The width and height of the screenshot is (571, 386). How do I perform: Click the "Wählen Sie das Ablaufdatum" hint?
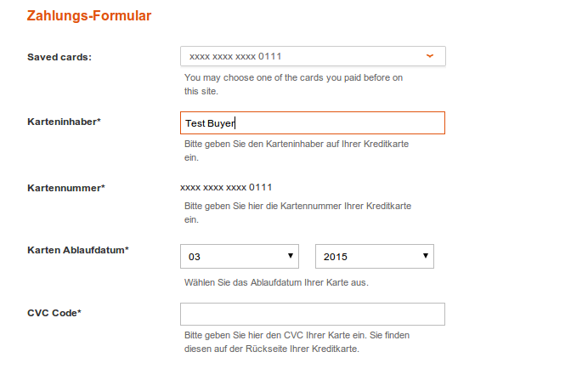[x=276, y=282]
